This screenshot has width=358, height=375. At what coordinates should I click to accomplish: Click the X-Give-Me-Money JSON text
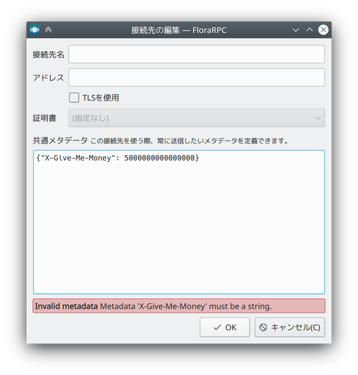(117, 158)
